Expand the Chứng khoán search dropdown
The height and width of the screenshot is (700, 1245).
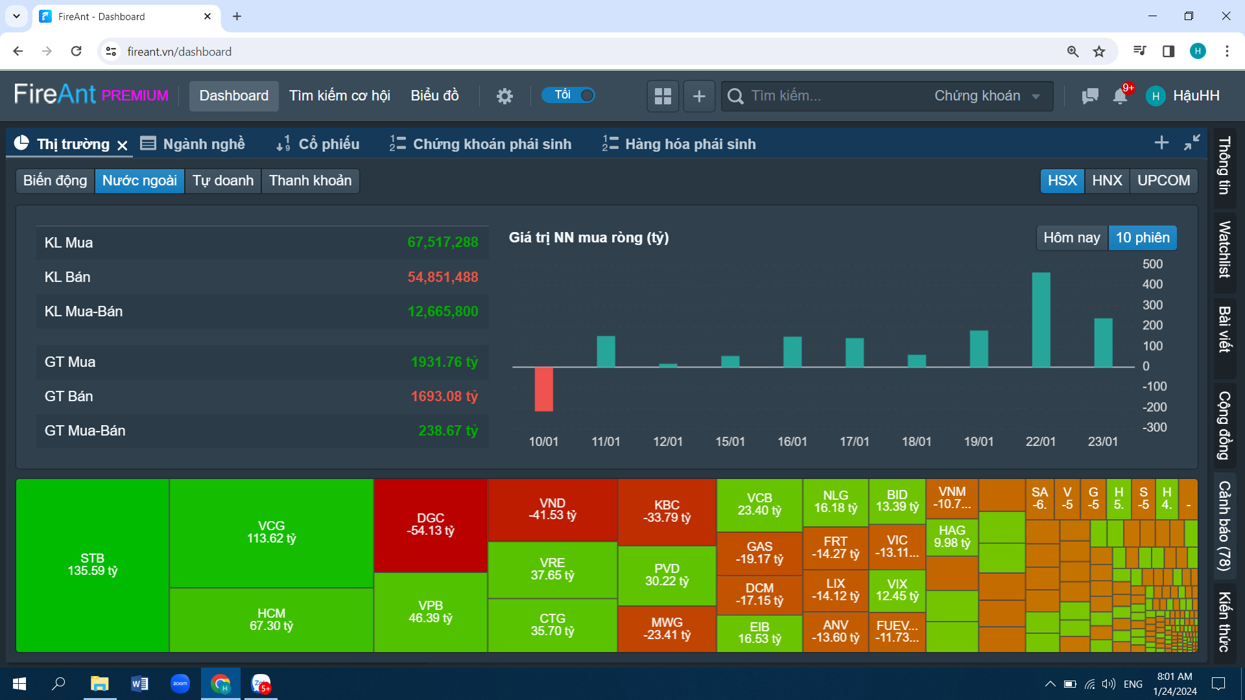point(987,96)
